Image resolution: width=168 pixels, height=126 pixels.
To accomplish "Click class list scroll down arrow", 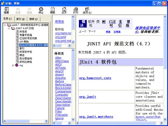I will [x=73, y=119].
